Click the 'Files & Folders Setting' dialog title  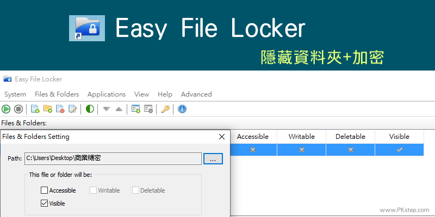coord(36,137)
